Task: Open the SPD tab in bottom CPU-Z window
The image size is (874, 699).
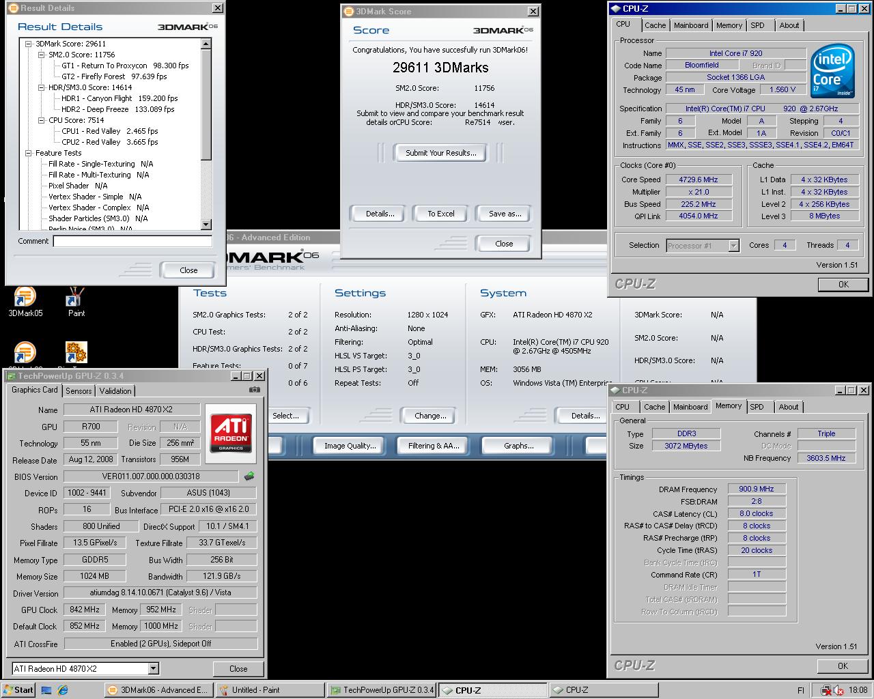Action: point(757,407)
